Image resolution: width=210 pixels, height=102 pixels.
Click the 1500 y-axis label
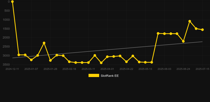[6, 29]
